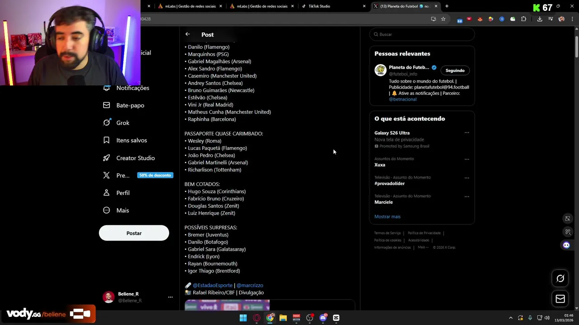Click the Buscar search field

pos(422,34)
